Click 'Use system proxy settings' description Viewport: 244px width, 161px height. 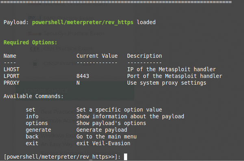click(x=167, y=83)
